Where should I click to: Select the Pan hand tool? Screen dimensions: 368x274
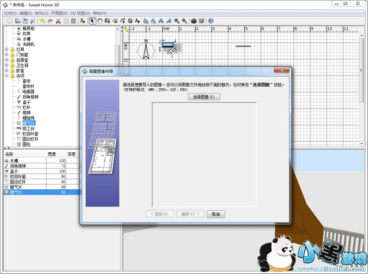point(100,21)
